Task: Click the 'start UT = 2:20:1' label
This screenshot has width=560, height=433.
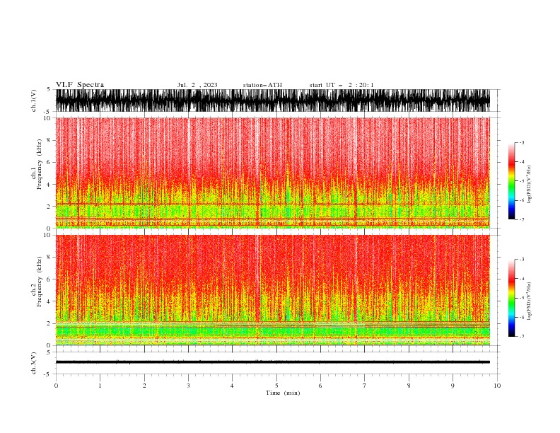Action: (342, 85)
